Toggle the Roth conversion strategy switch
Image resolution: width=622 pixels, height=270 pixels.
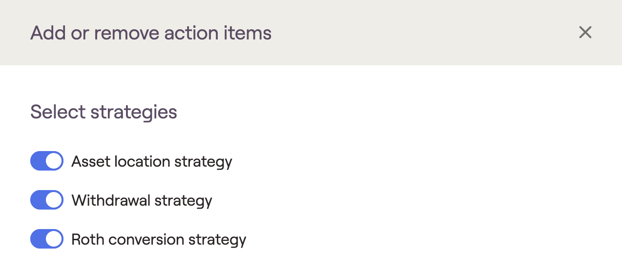47,239
